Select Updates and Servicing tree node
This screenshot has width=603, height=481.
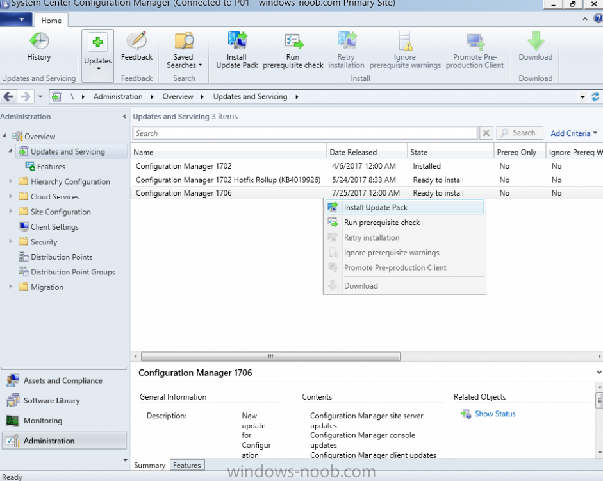(x=72, y=151)
